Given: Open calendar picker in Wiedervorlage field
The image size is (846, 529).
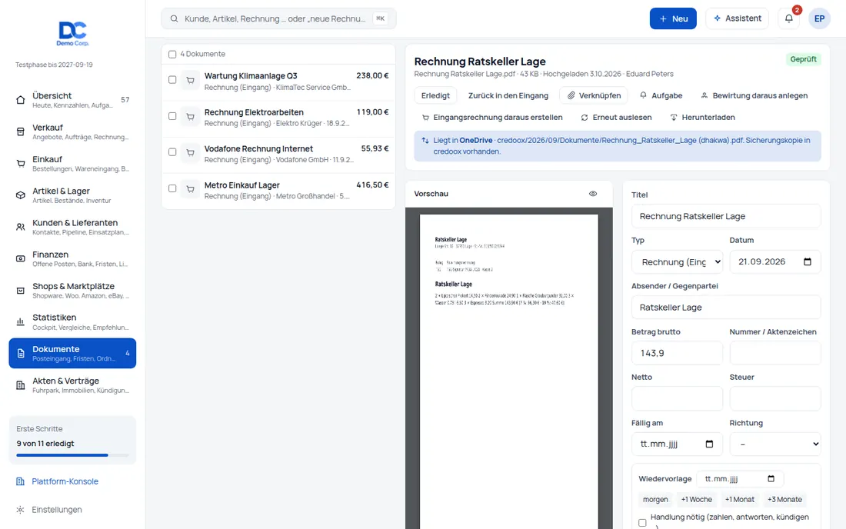Looking at the screenshot, I should pos(771,479).
